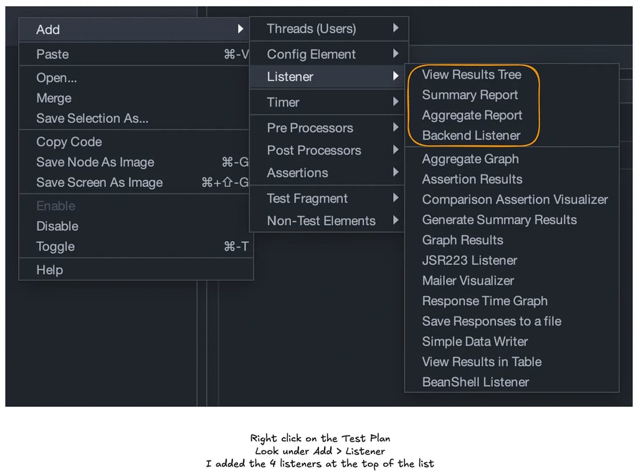Screen dimensions: 638x474
Task: Disable the selected test element
Action: [x=57, y=226]
